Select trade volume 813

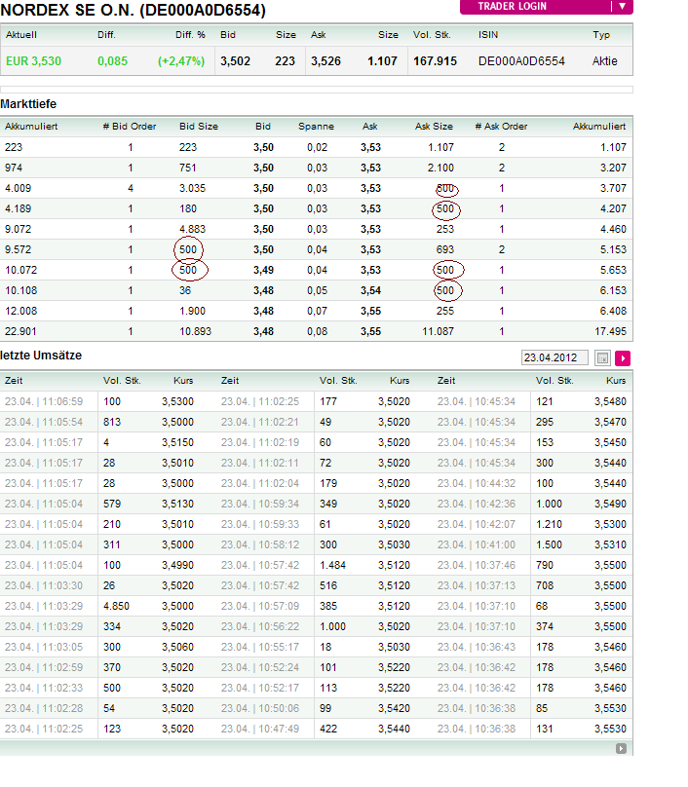click(112, 423)
